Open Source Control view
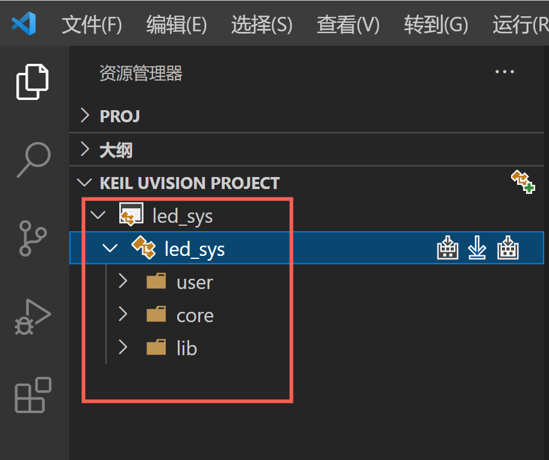 [33, 238]
